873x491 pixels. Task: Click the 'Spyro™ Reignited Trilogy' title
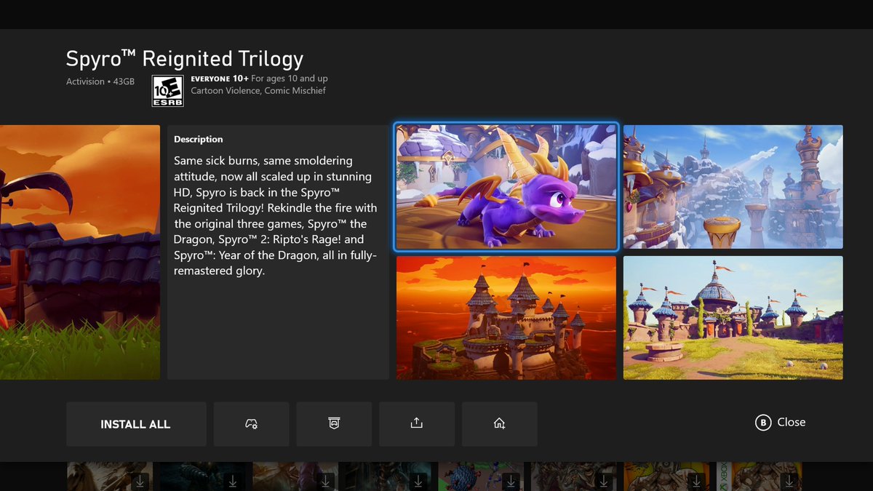pos(185,59)
